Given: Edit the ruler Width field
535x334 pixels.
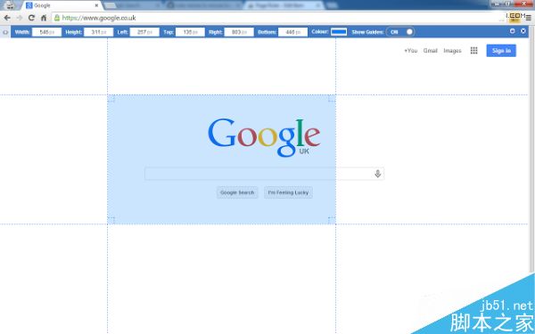Looking at the screenshot, I should click(46, 32).
